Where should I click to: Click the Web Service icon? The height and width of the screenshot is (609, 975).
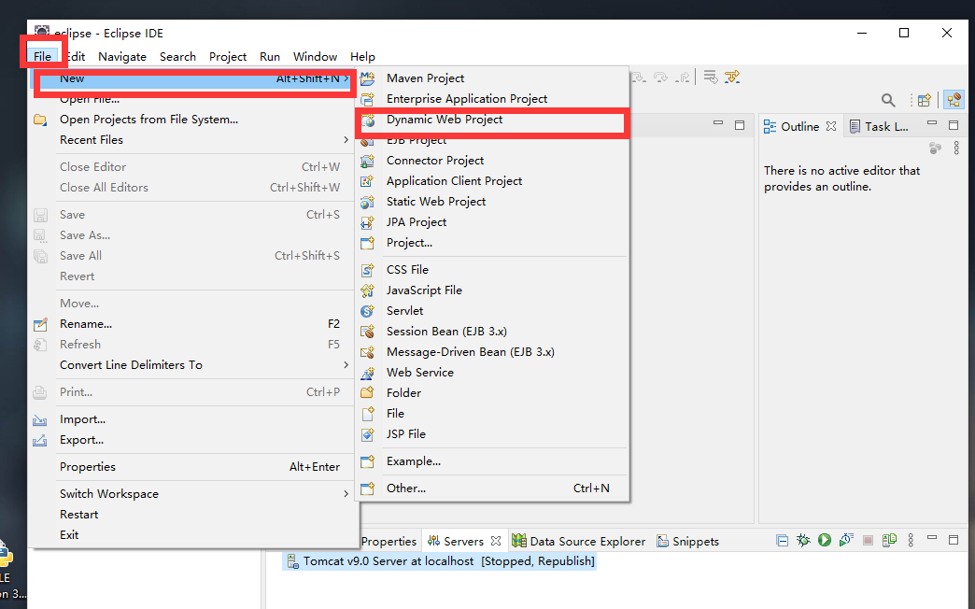click(x=367, y=373)
